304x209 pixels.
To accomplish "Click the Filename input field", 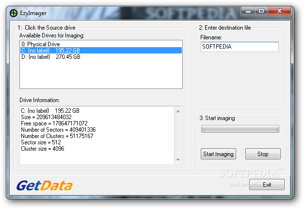I will click(240, 47).
